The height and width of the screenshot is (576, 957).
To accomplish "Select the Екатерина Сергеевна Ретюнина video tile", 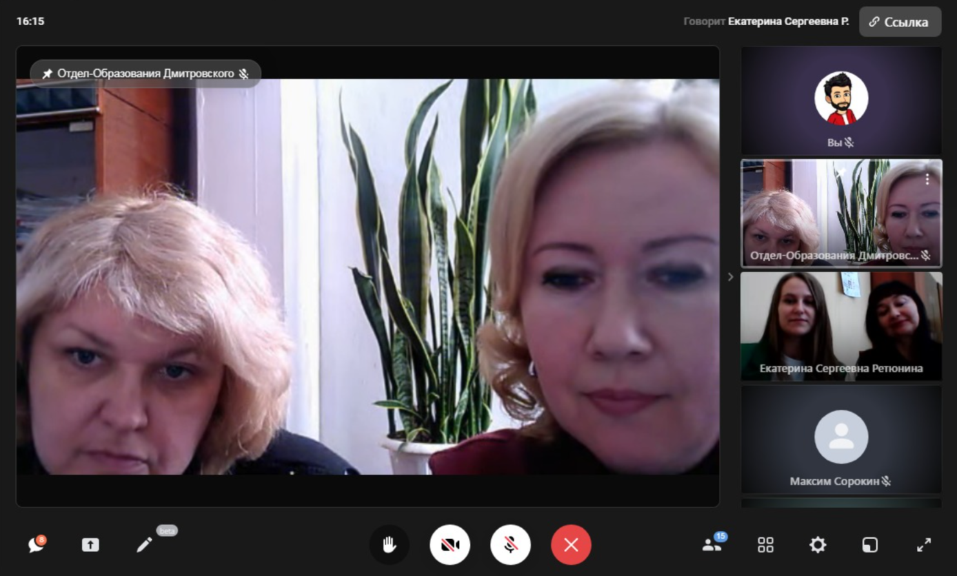I will (841, 326).
